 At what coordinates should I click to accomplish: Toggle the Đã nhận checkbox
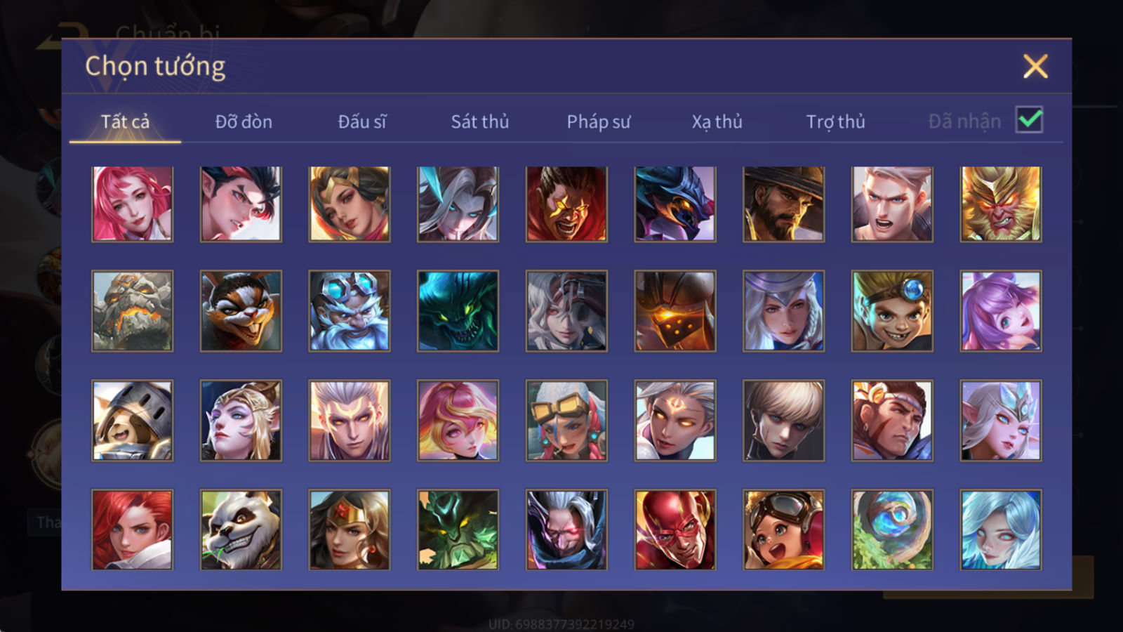(1030, 120)
